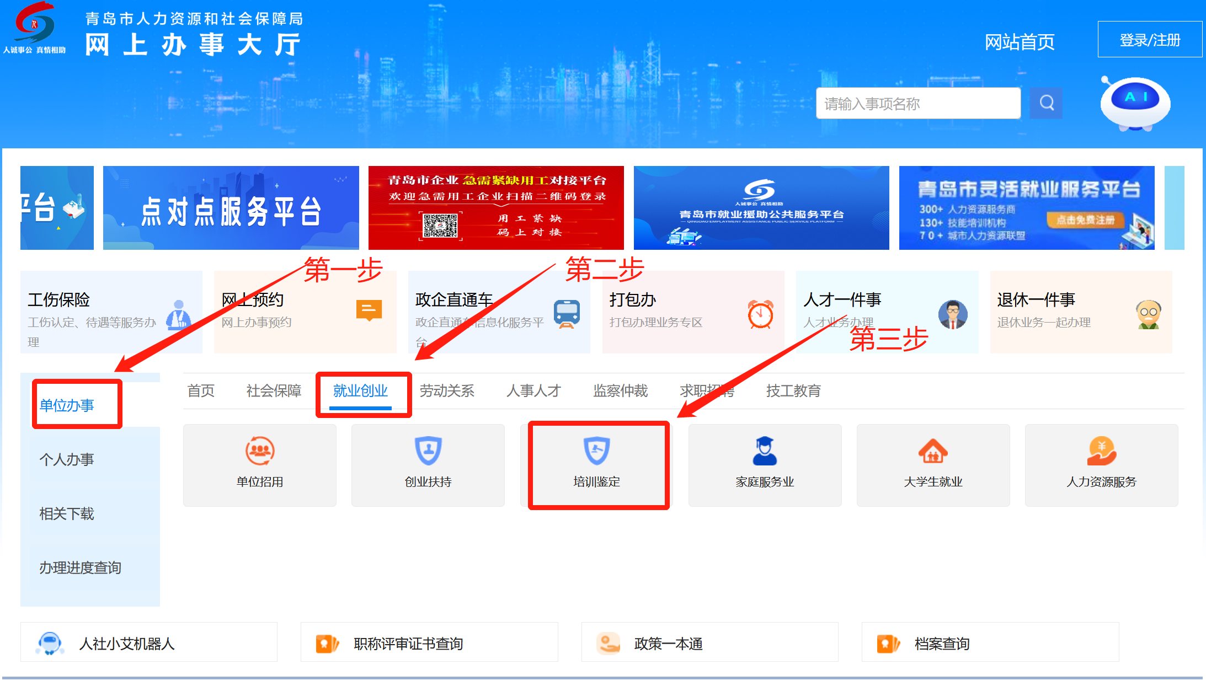1206x686 pixels.
Task: Click the 单位招用 icon tile
Action: [x=260, y=464]
